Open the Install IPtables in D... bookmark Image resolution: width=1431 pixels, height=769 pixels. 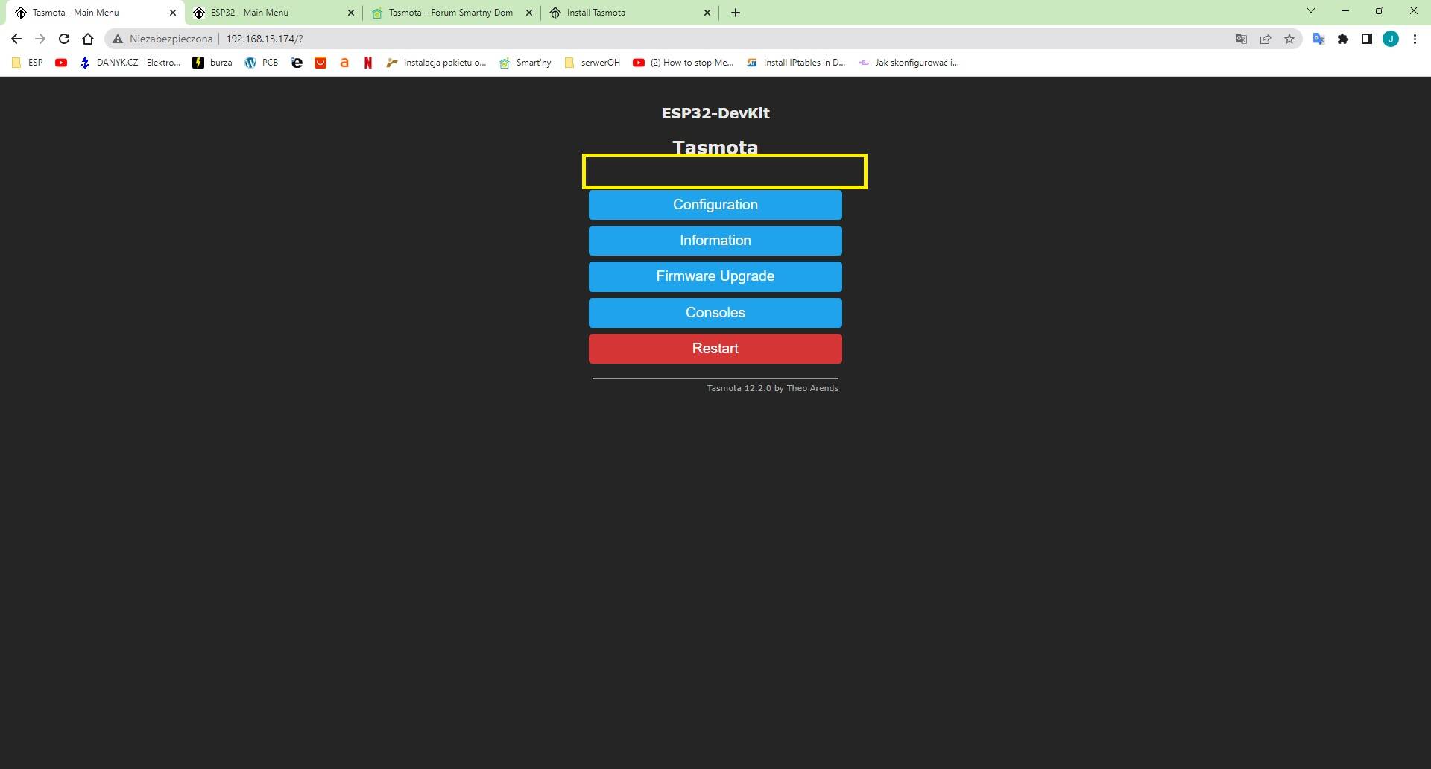click(x=796, y=63)
